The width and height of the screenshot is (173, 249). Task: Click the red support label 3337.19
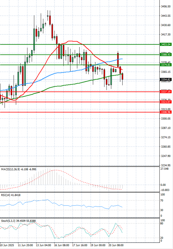[166, 92]
